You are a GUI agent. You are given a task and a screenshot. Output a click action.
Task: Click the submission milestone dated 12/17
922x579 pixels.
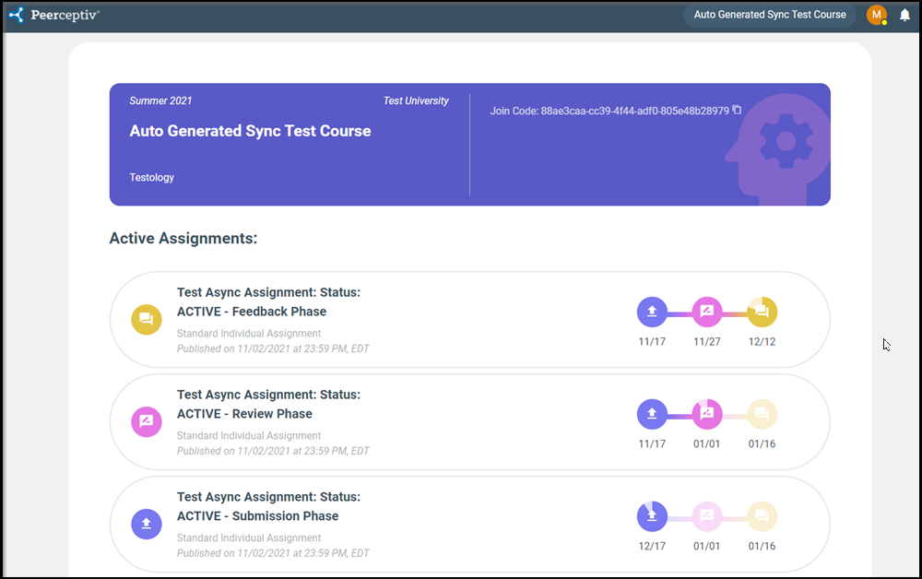pos(653,516)
